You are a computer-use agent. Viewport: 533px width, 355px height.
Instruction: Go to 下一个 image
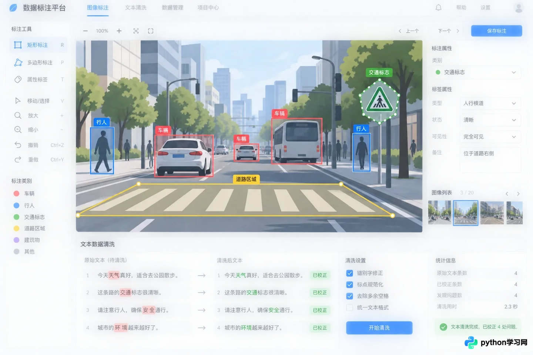coord(448,31)
